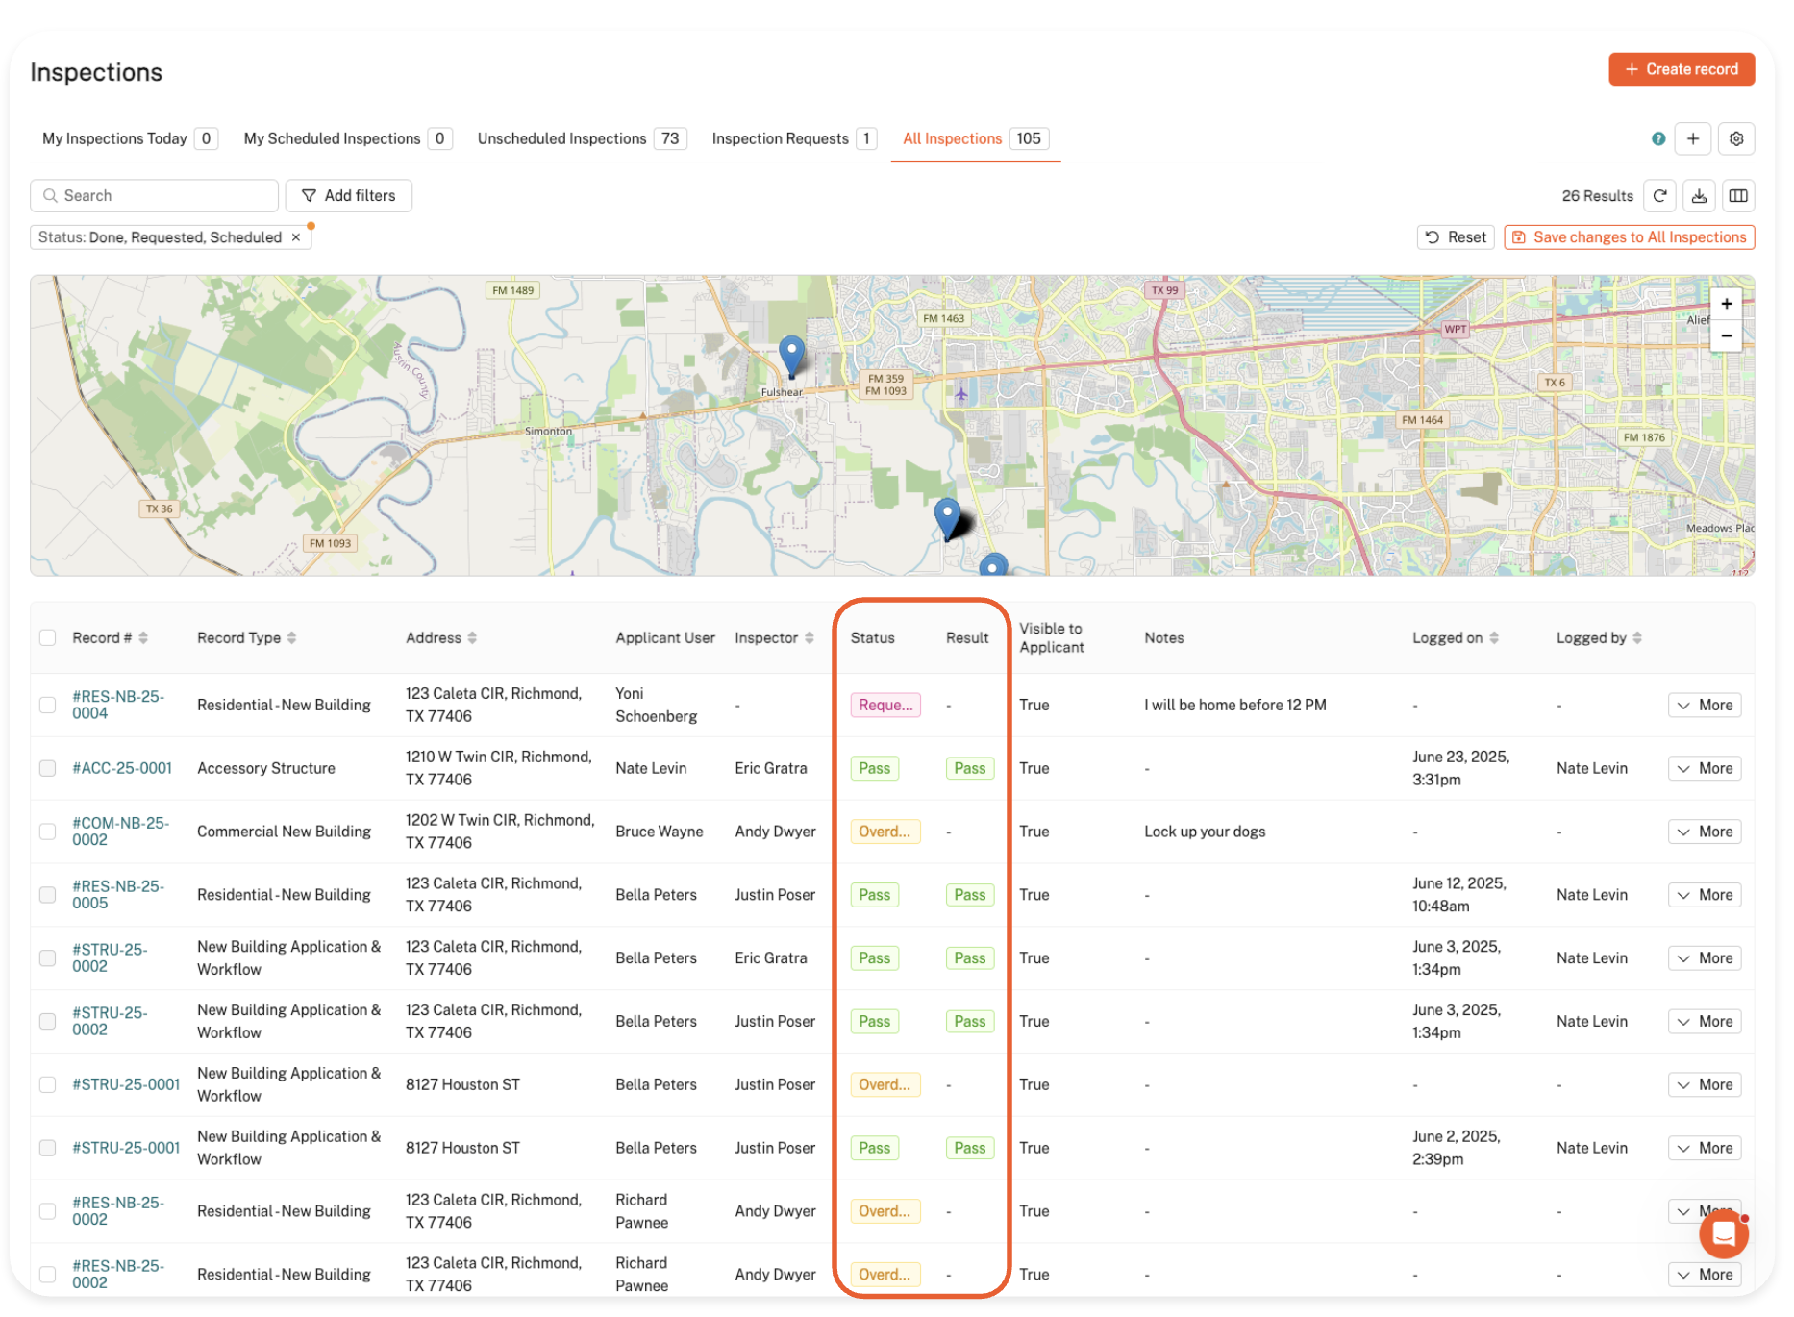The width and height of the screenshot is (1794, 1317).
Task: Open More dropdown for Commercial New Building row
Action: [x=1705, y=832]
